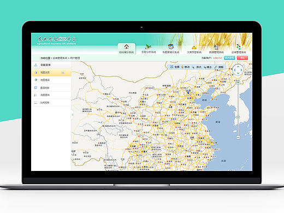Select the map legend sidebar item
The height and width of the screenshot is (213, 284).
[51, 95]
